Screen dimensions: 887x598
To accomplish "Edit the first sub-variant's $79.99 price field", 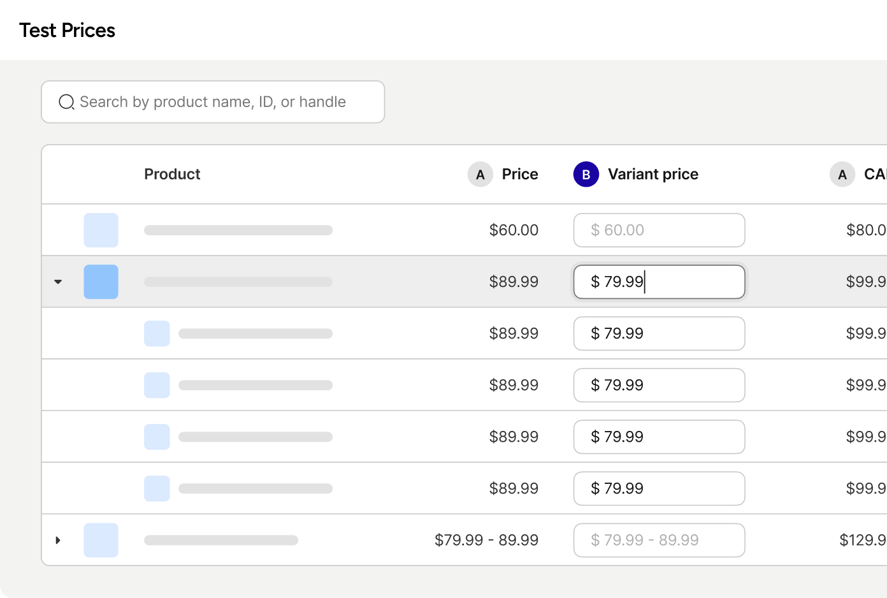I will tap(659, 333).
